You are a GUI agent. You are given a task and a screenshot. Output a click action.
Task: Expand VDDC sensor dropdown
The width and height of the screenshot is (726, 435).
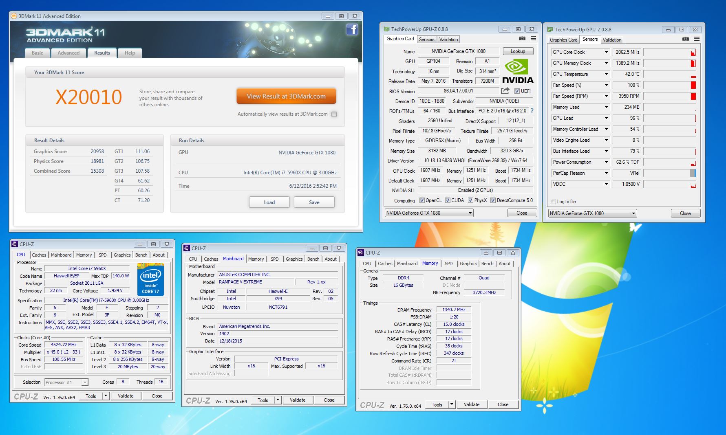coord(606,184)
